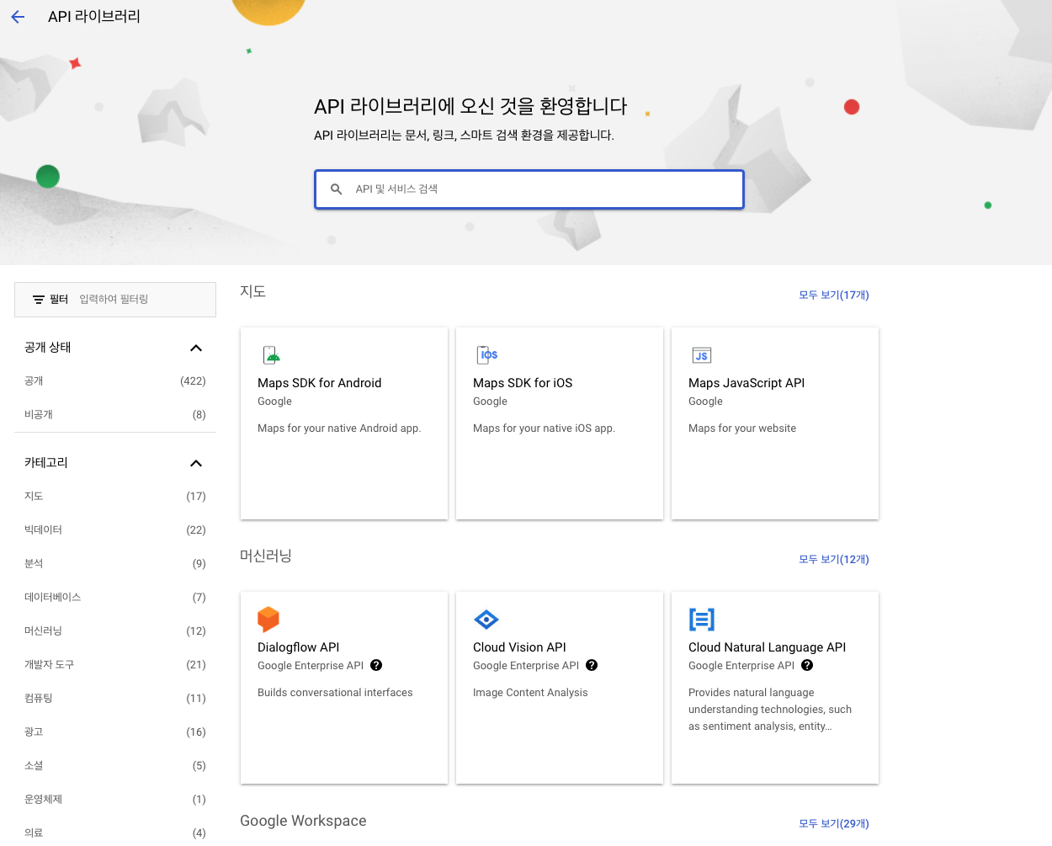The width and height of the screenshot is (1052, 846).
Task: Open 모두 보기(29개) for Google Workspace
Action: (x=834, y=824)
